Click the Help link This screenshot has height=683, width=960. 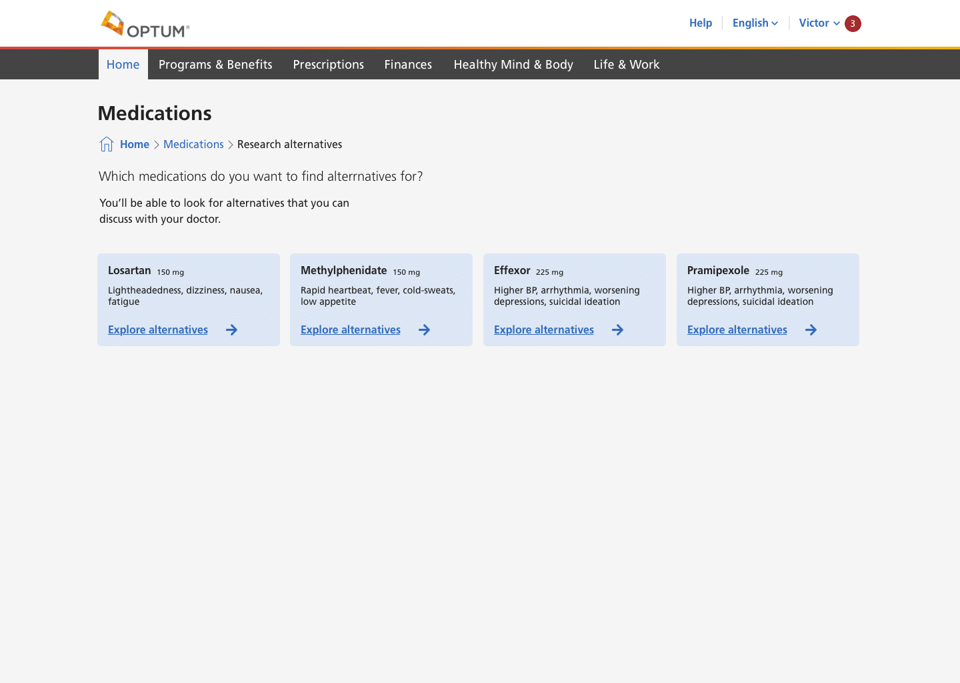pyautogui.click(x=700, y=23)
